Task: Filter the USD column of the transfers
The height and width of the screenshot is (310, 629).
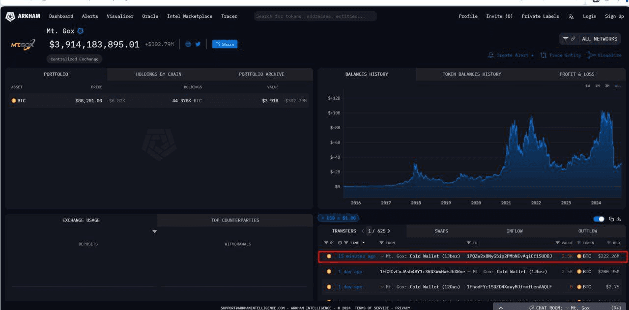Action: pos(609,243)
